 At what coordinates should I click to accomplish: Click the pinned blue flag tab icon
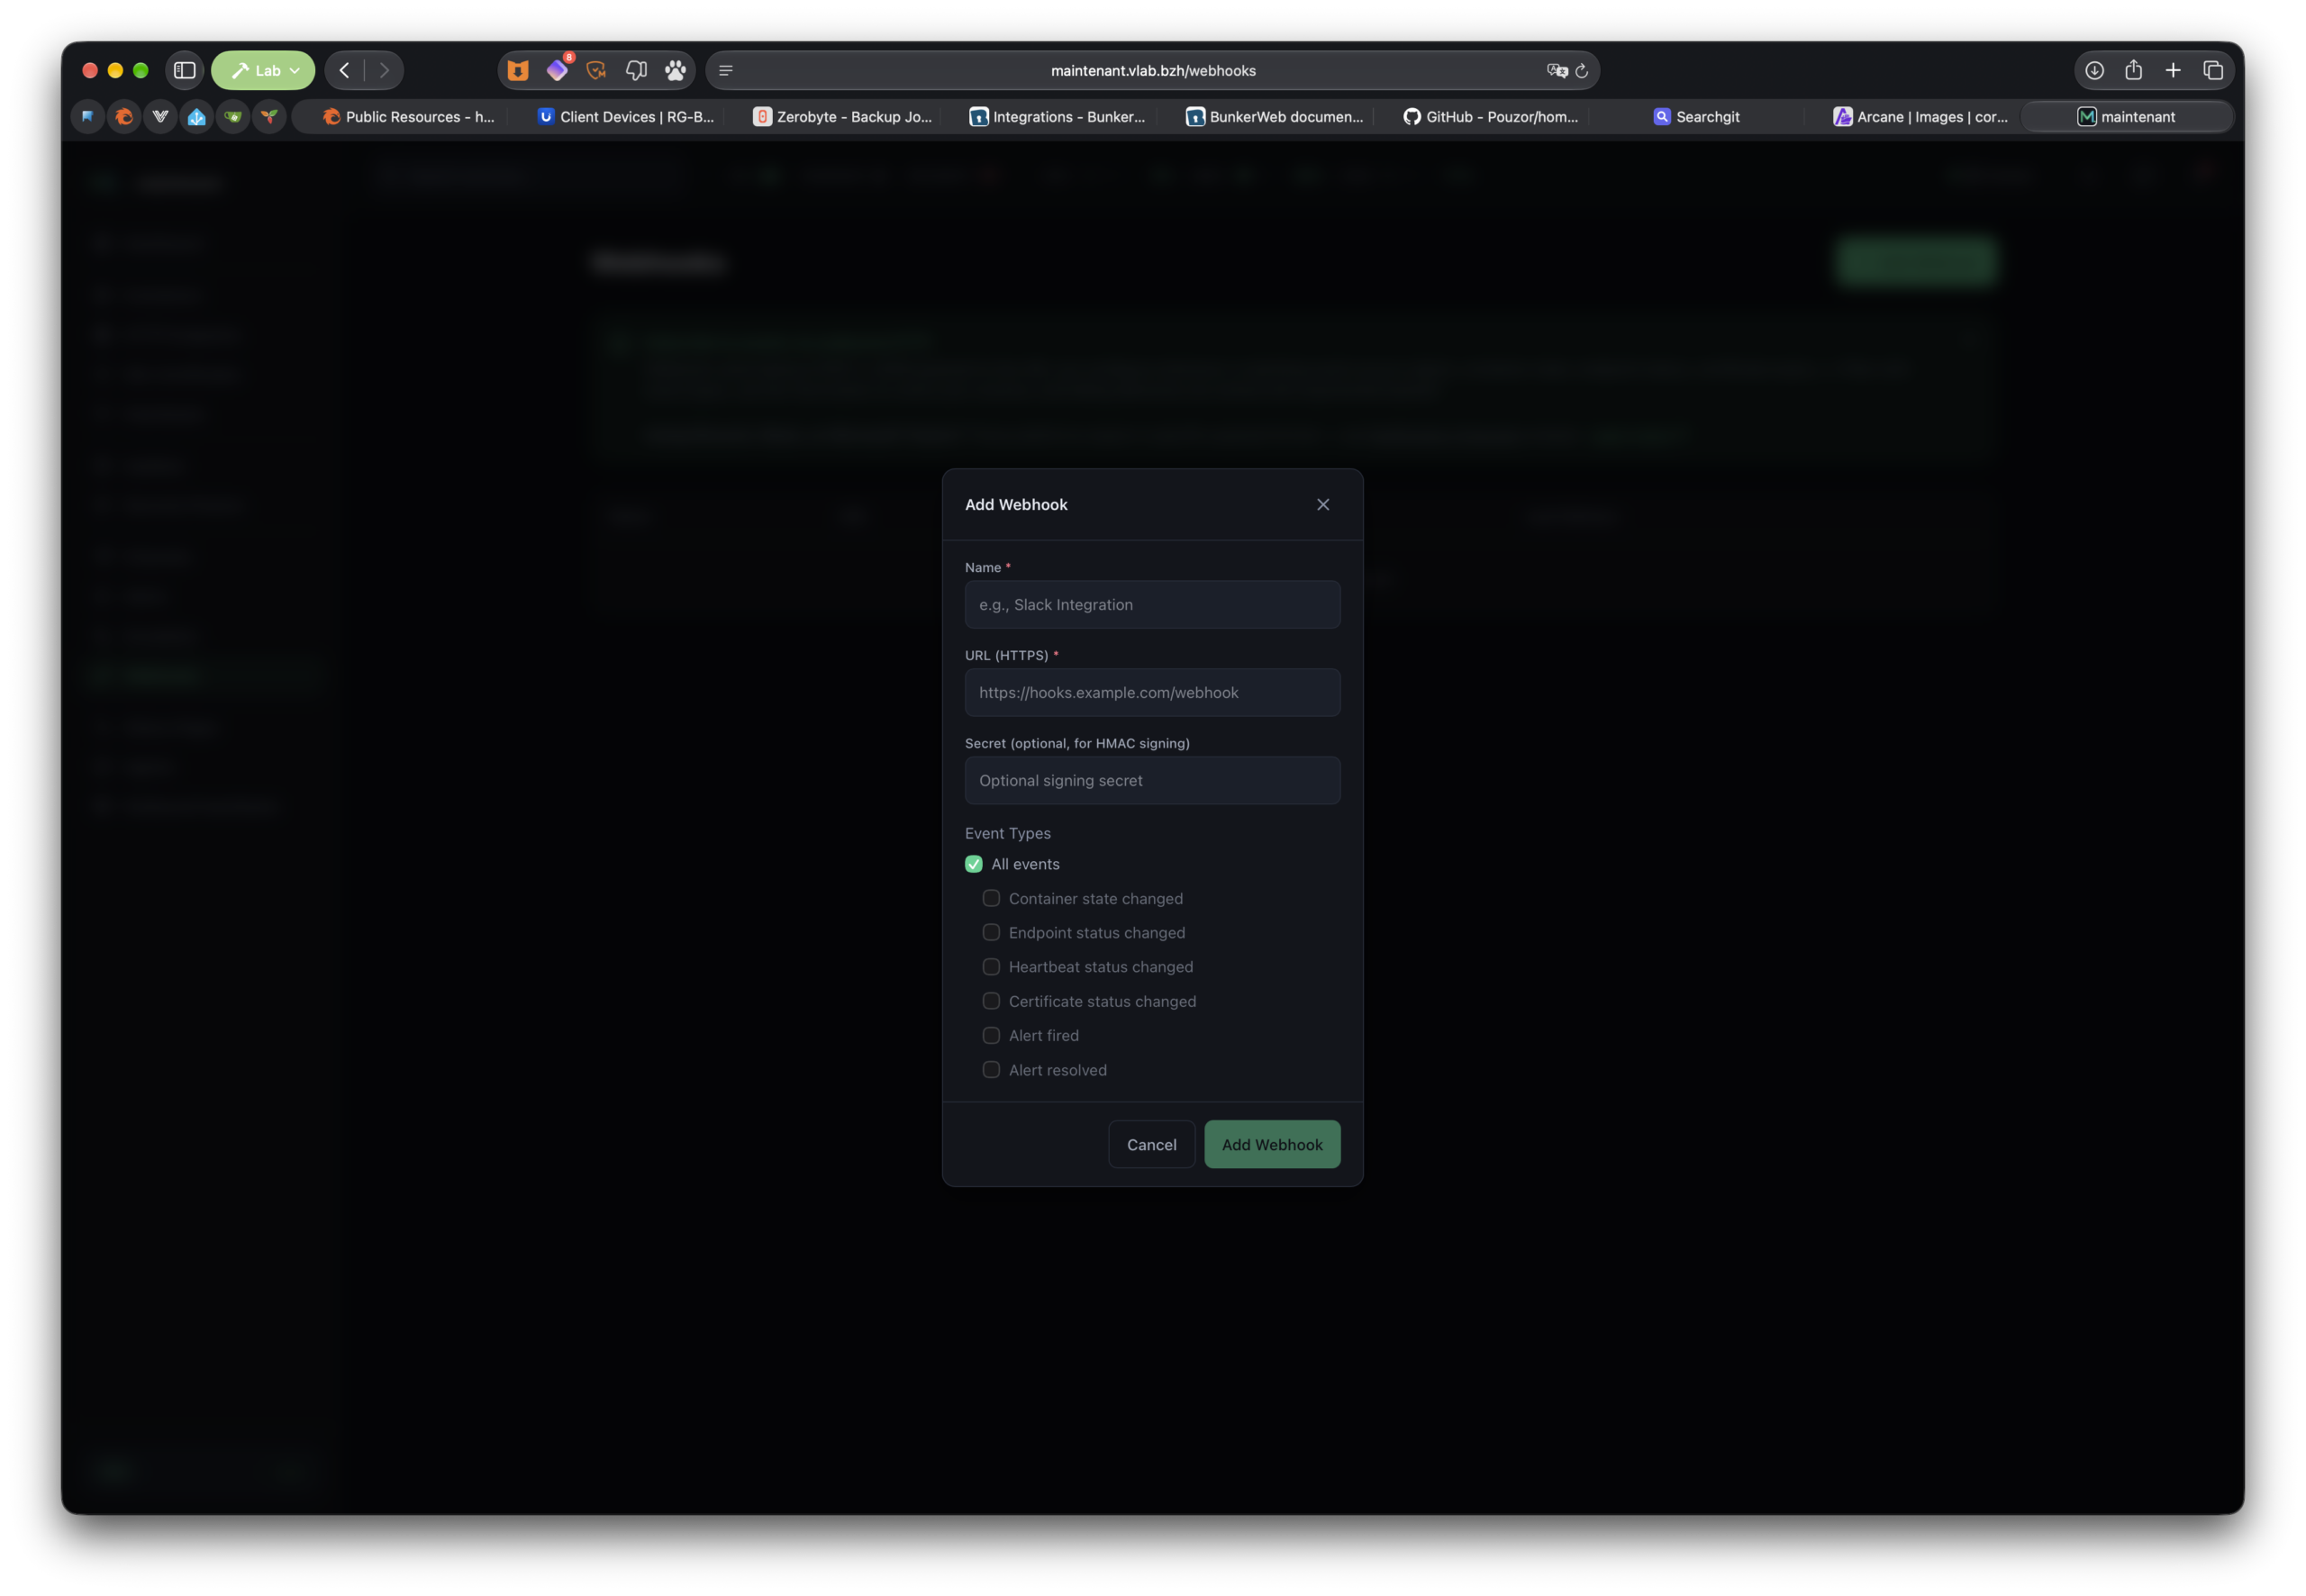click(87, 116)
